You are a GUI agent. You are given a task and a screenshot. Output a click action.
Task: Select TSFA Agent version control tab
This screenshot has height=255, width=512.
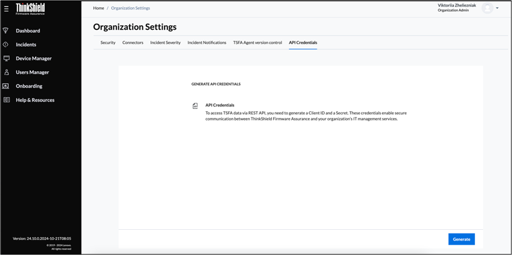tap(258, 42)
